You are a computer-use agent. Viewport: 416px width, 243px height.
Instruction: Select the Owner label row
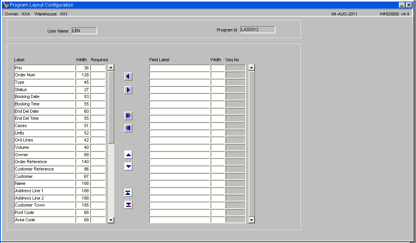pyautogui.click(x=45, y=155)
